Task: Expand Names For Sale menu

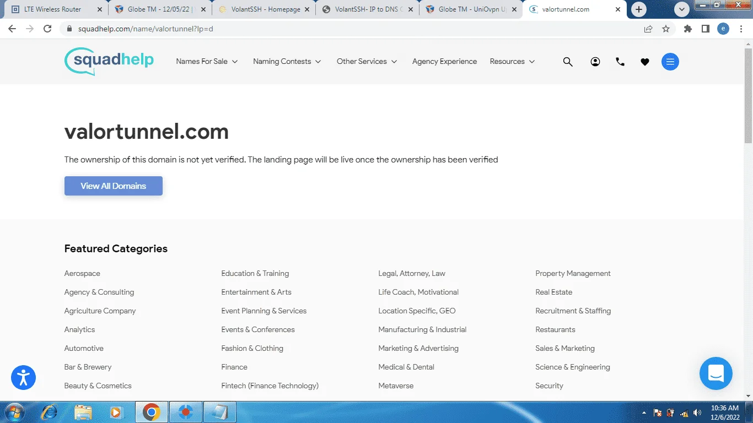Action: 207,62
